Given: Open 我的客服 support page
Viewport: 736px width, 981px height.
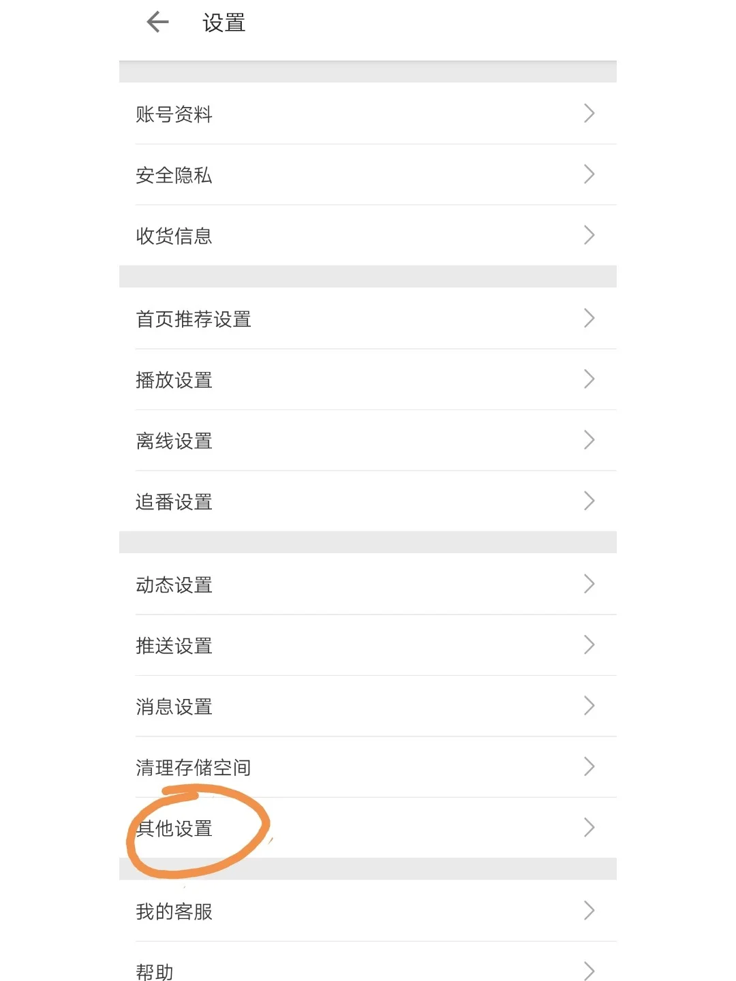Looking at the screenshot, I should coord(368,911).
